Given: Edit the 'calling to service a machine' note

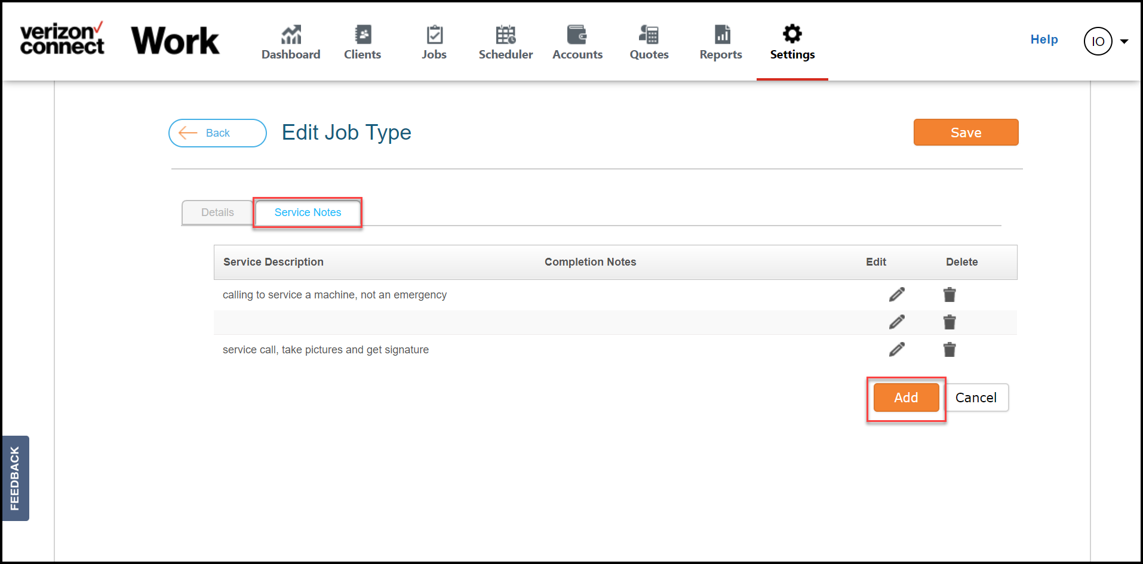Looking at the screenshot, I should tap(896, 294).
